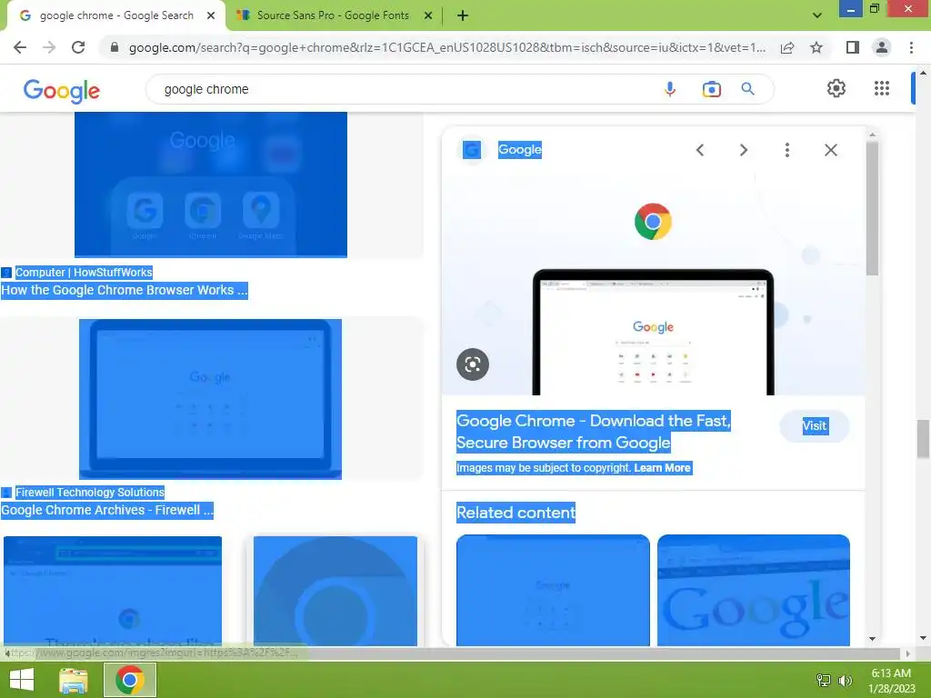Click preview panel scrollbar down arrow
Image resolution: width=931 pixels, height=698 pixels.
point(872,639)
